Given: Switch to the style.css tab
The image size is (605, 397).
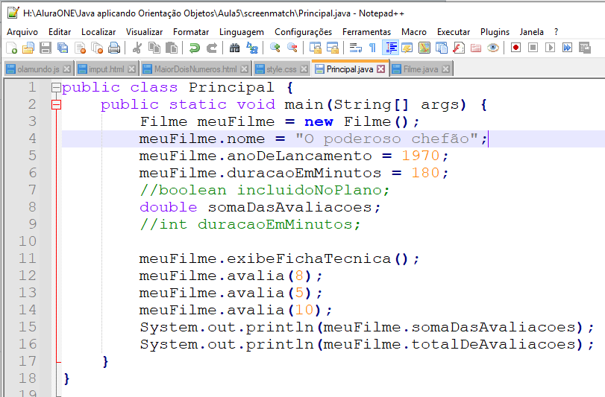Looking at the screenshot, I should pyautogui.click(x=281, y=69).
